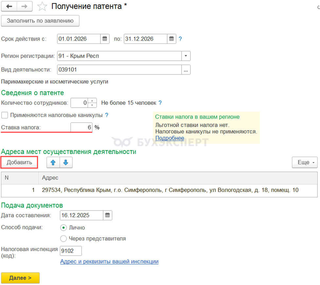Open calendar for validity end date
Image resolution: width=320 pixels, height=285 pixels.
click(x=171, y=39)
